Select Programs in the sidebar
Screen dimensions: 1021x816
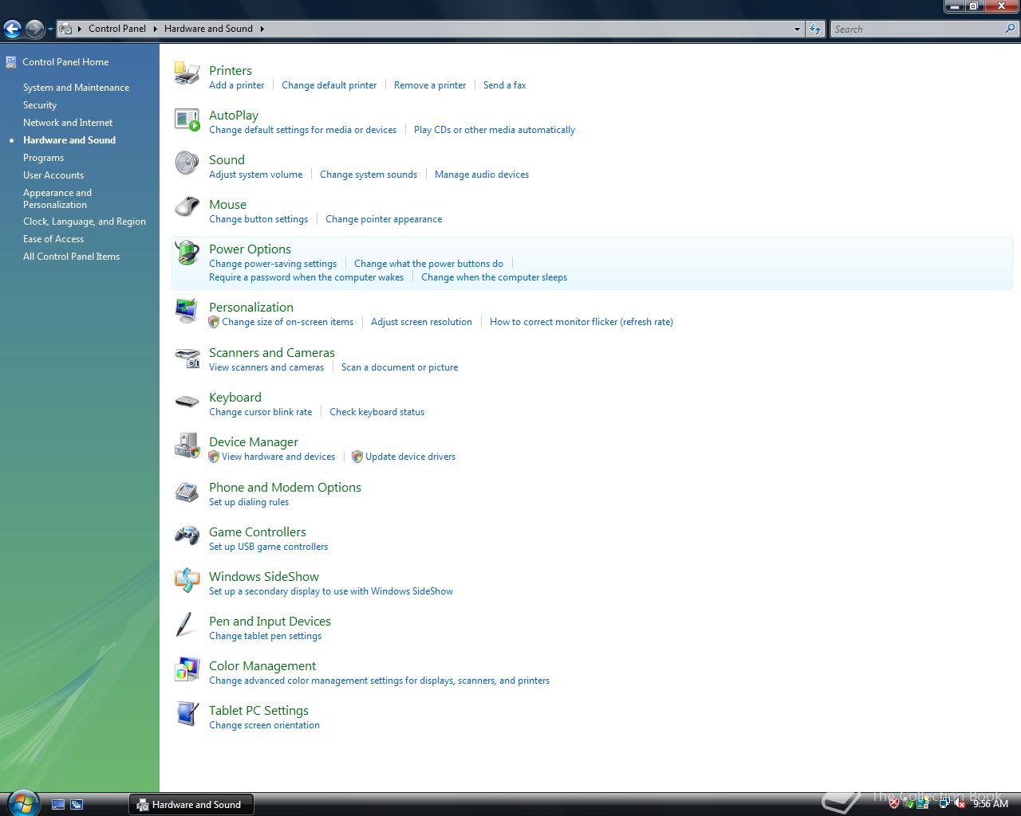pyautogui.click(x=43, y=158)
